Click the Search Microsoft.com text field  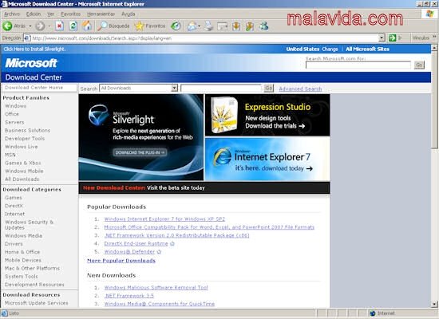(358, 65)
